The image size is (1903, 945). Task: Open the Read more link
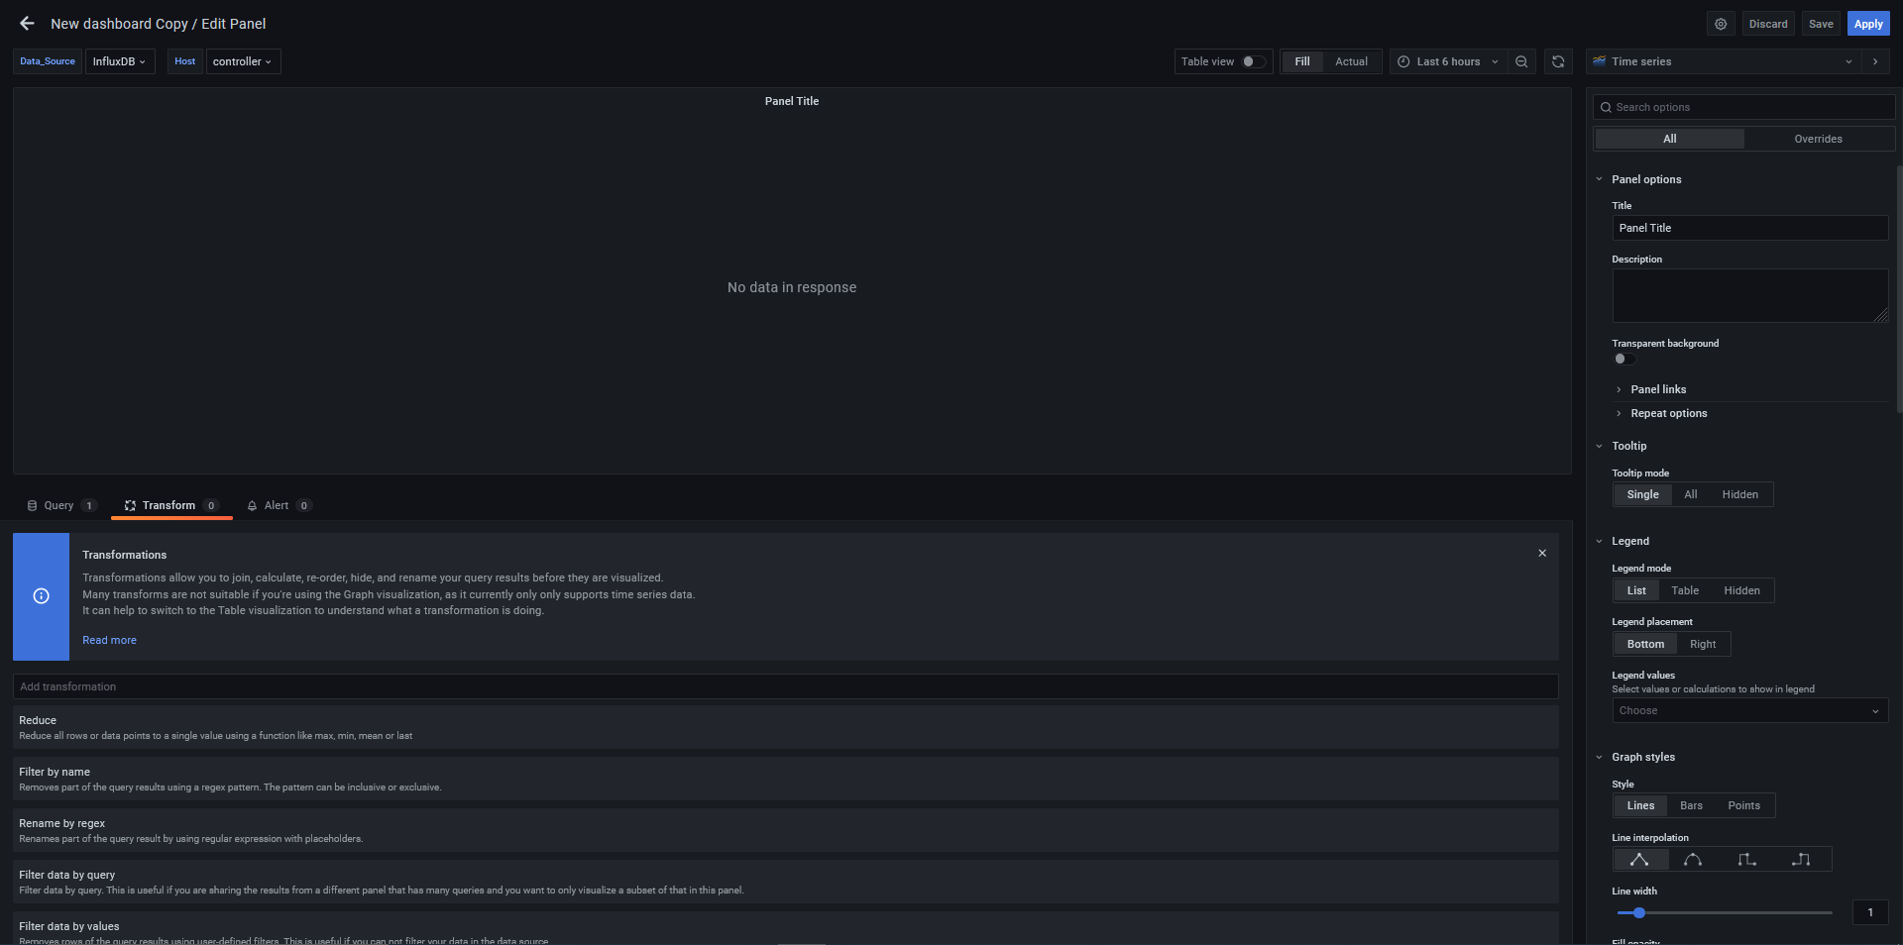[x=109, y=640]
